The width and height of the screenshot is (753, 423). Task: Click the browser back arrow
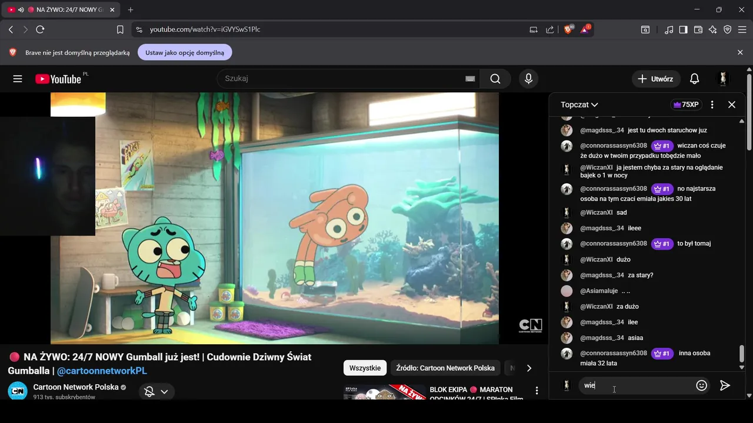[x=11, y=29]
